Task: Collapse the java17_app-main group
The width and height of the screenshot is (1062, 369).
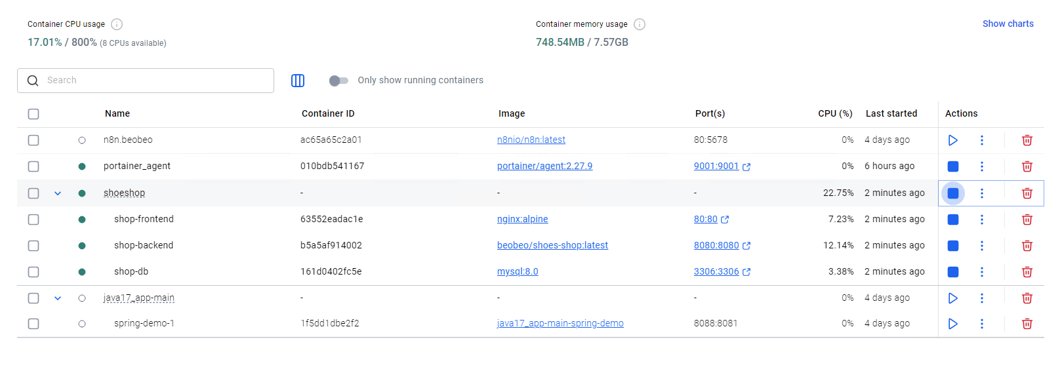Action: coord(58,298)
